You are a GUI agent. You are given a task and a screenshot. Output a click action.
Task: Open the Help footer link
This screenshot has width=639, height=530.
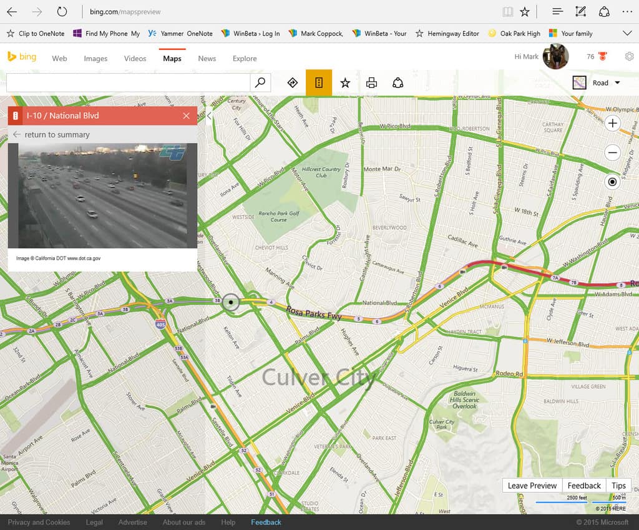pos(228,523)
